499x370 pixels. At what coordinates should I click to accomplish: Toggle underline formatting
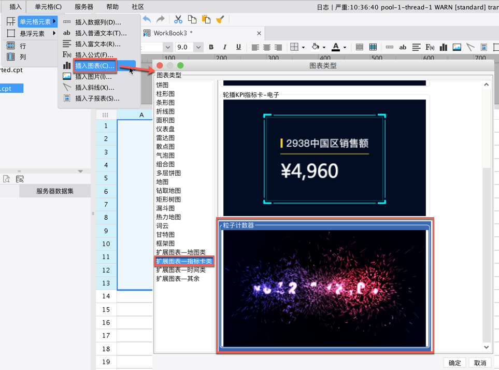point(238,47)
